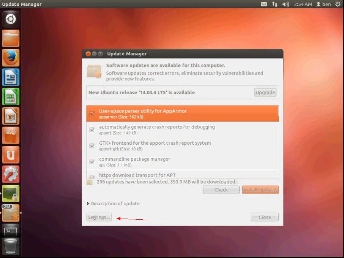Image resolution: width=344 pixels, height=258 pixels.
Task: Open the user menu for ben
Action: [323, 4]
